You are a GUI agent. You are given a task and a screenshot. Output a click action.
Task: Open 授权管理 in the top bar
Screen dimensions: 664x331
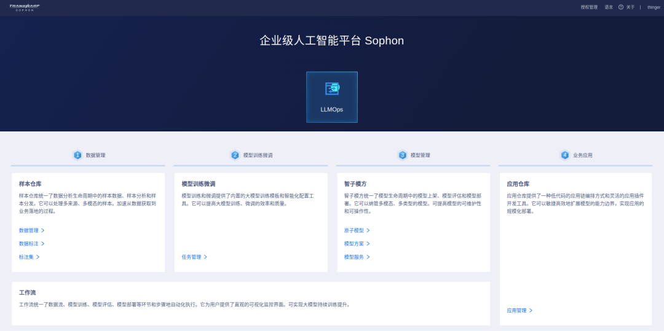click(x=589, y=7)
